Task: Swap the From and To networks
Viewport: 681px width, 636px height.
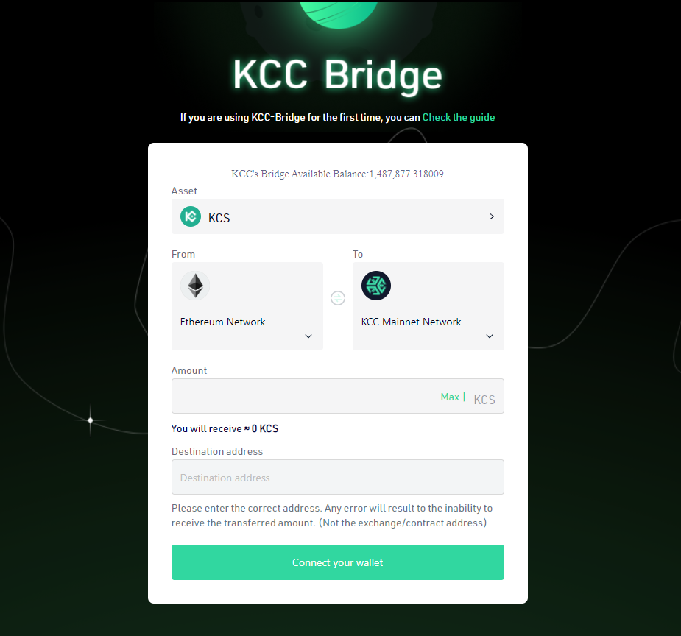Action: (x=338, y=298)
